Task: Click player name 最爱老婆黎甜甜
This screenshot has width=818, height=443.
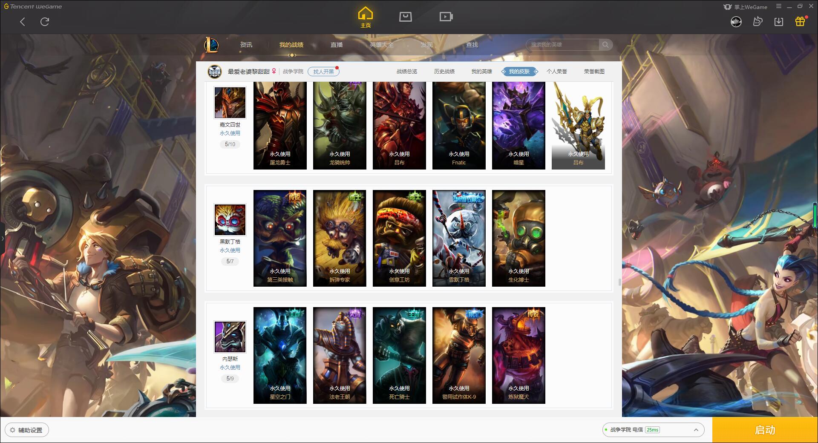Action: click(249, 72)
